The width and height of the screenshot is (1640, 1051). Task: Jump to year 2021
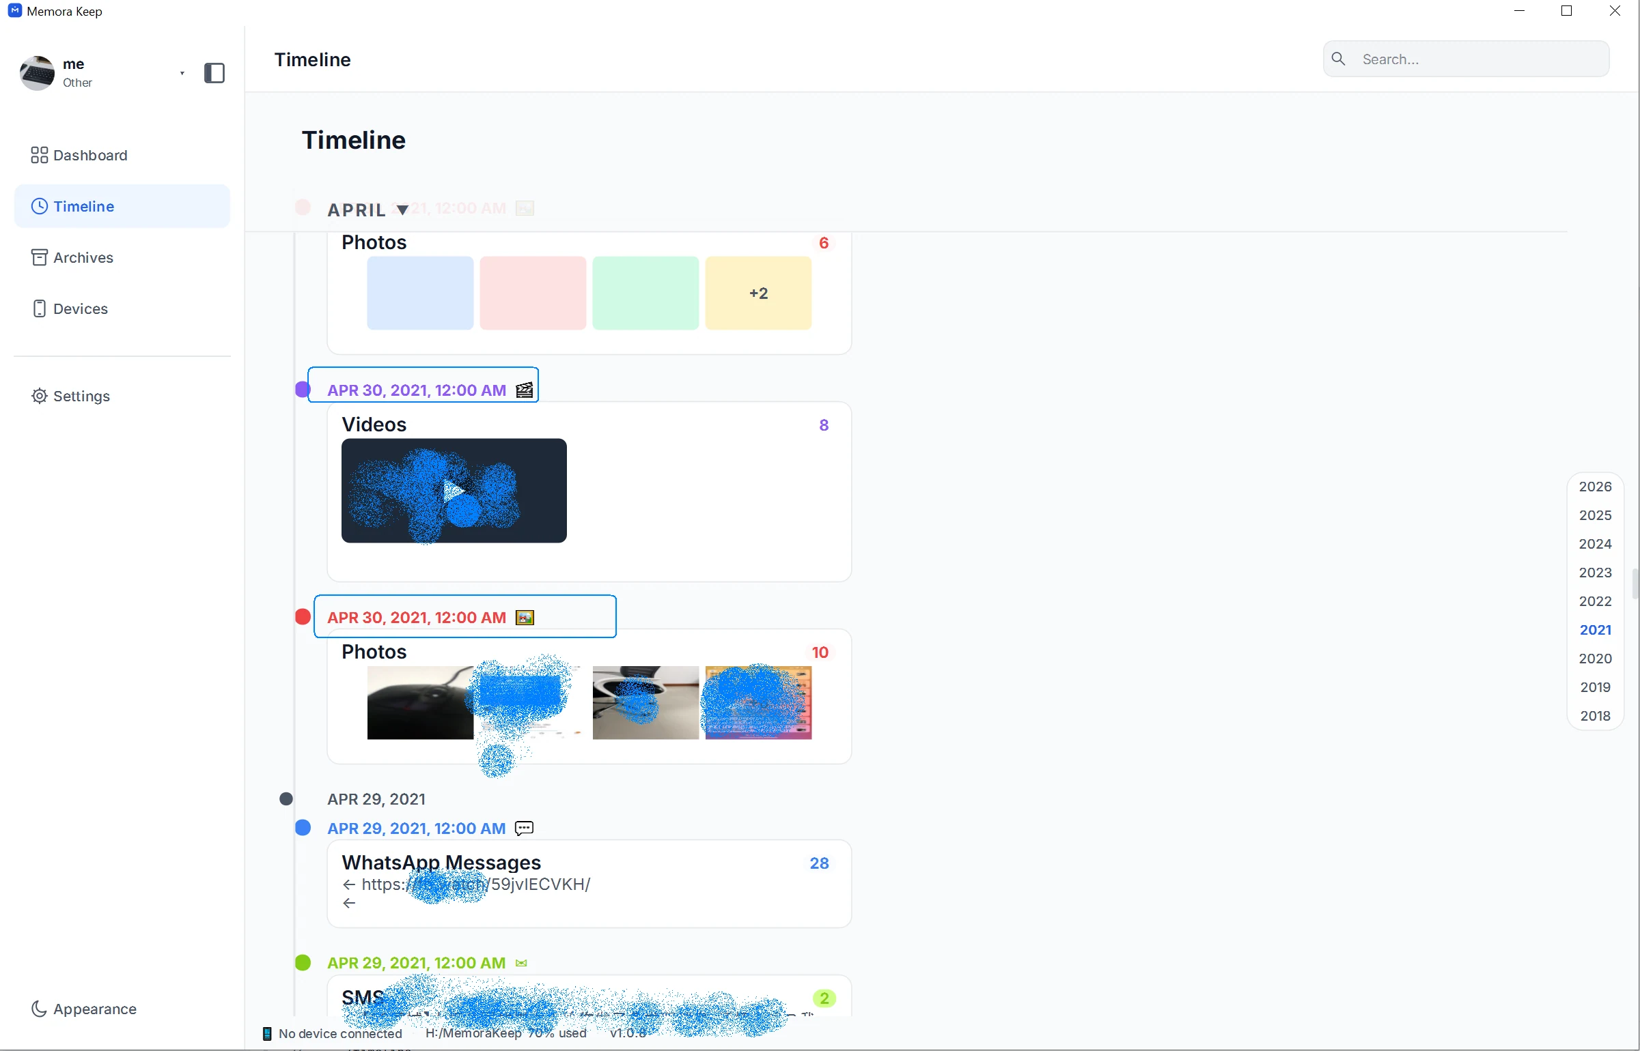click(x=1595, y=630)
